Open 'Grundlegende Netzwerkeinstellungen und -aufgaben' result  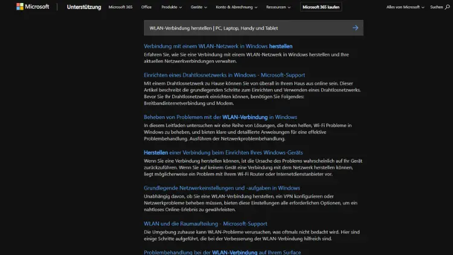pyautogui.click(x=222, y=188)
